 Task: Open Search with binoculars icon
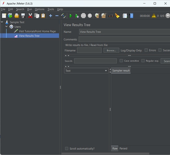click(x=111, y=16)
